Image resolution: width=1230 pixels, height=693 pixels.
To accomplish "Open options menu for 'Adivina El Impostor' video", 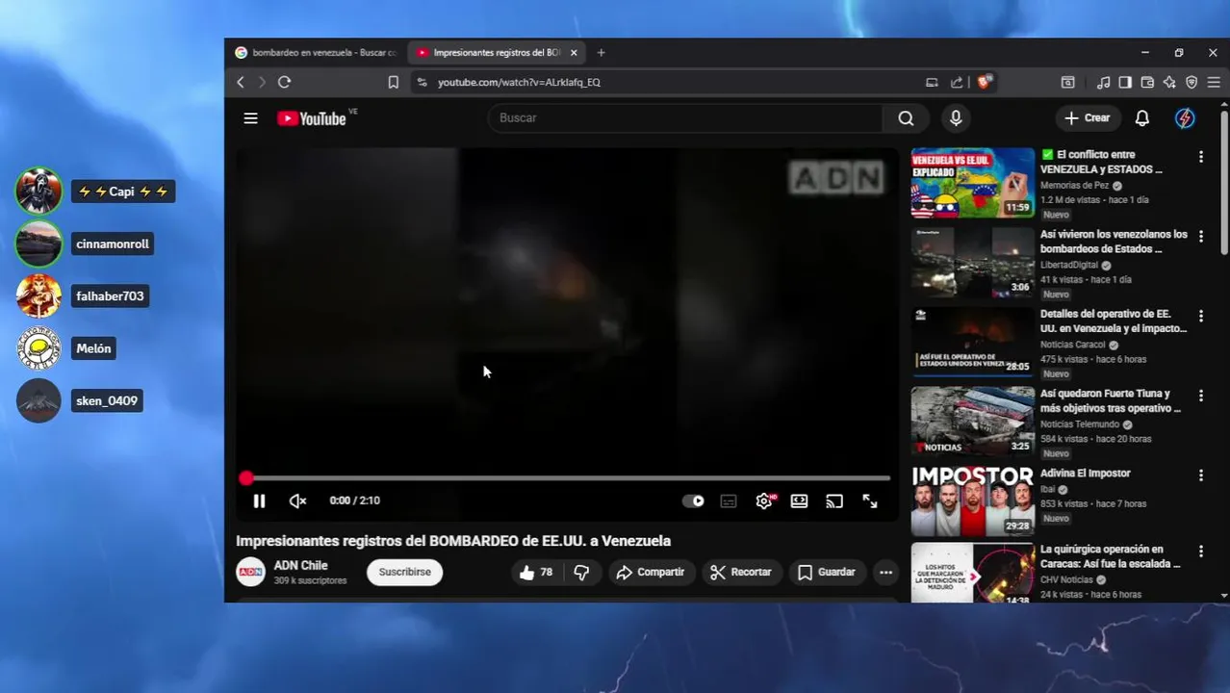I will pyautogui.click(x=1200, y=475).
